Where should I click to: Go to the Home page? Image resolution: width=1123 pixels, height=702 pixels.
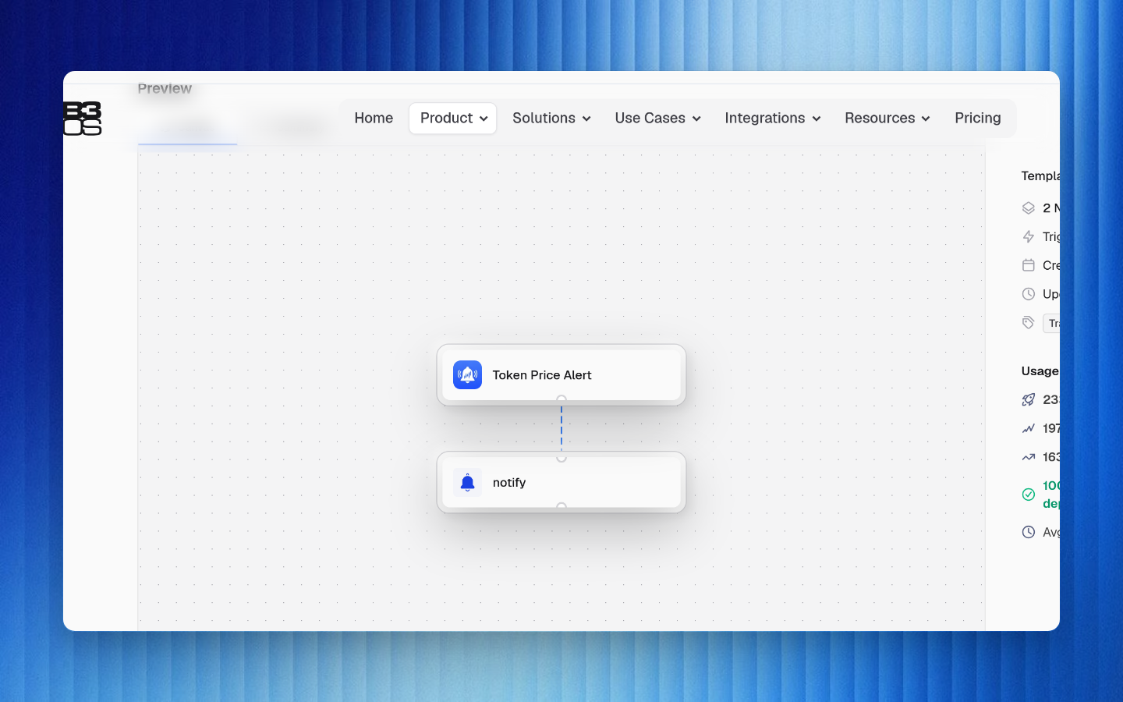click(374, 119)
